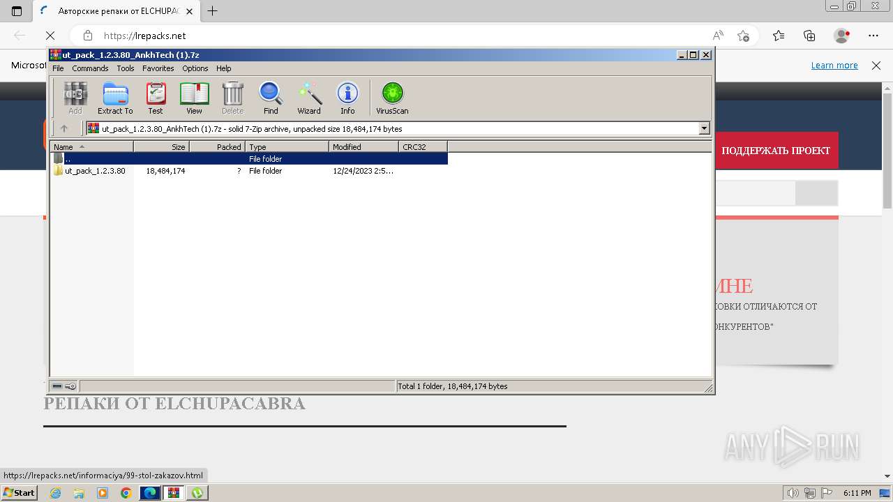Open Edge tab actions menu icon

[17, 11]
